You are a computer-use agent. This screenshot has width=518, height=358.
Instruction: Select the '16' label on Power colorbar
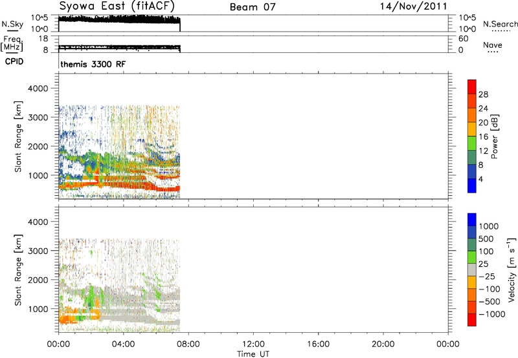point(483,137)
